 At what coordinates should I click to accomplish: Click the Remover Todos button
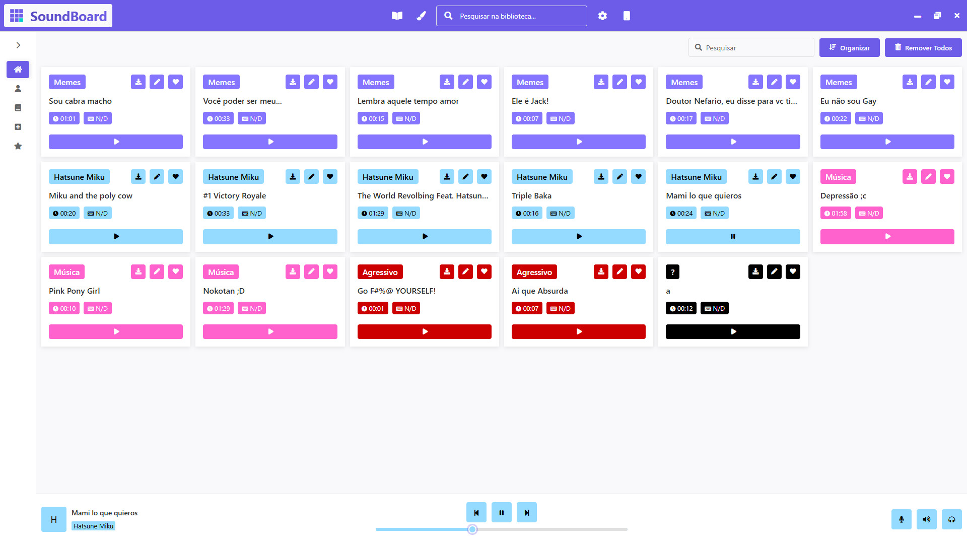click(x=923, y=47)
